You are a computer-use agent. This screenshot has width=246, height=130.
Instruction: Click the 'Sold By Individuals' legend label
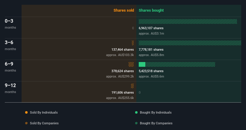[44, 112]
